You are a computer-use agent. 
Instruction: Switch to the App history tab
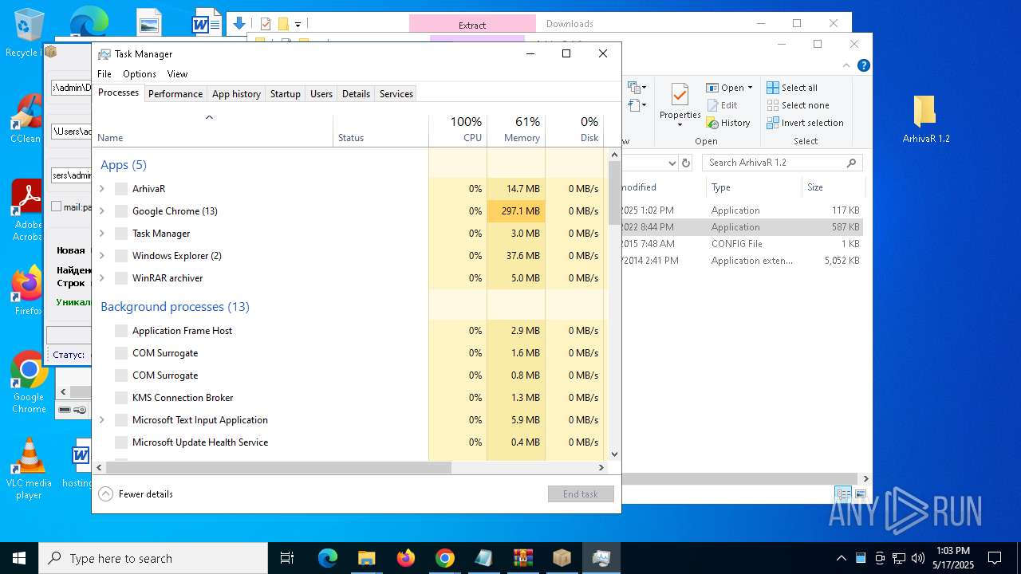(236, 93)
